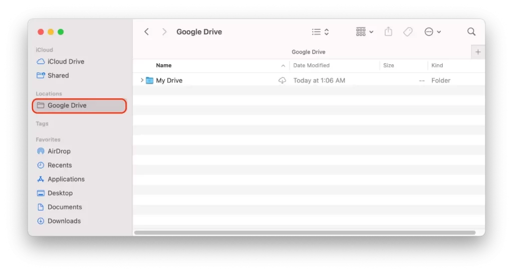This screenshot has width=513, height=273.
Task: Click the Locations sidebar heading
Action: (x=49, y=93)
